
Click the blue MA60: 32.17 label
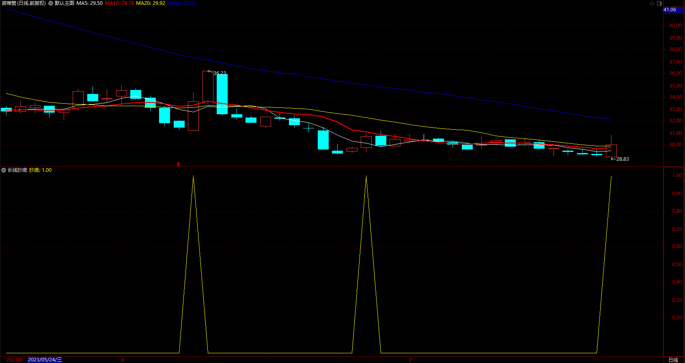pyautogui.click(x=182, y=3)
